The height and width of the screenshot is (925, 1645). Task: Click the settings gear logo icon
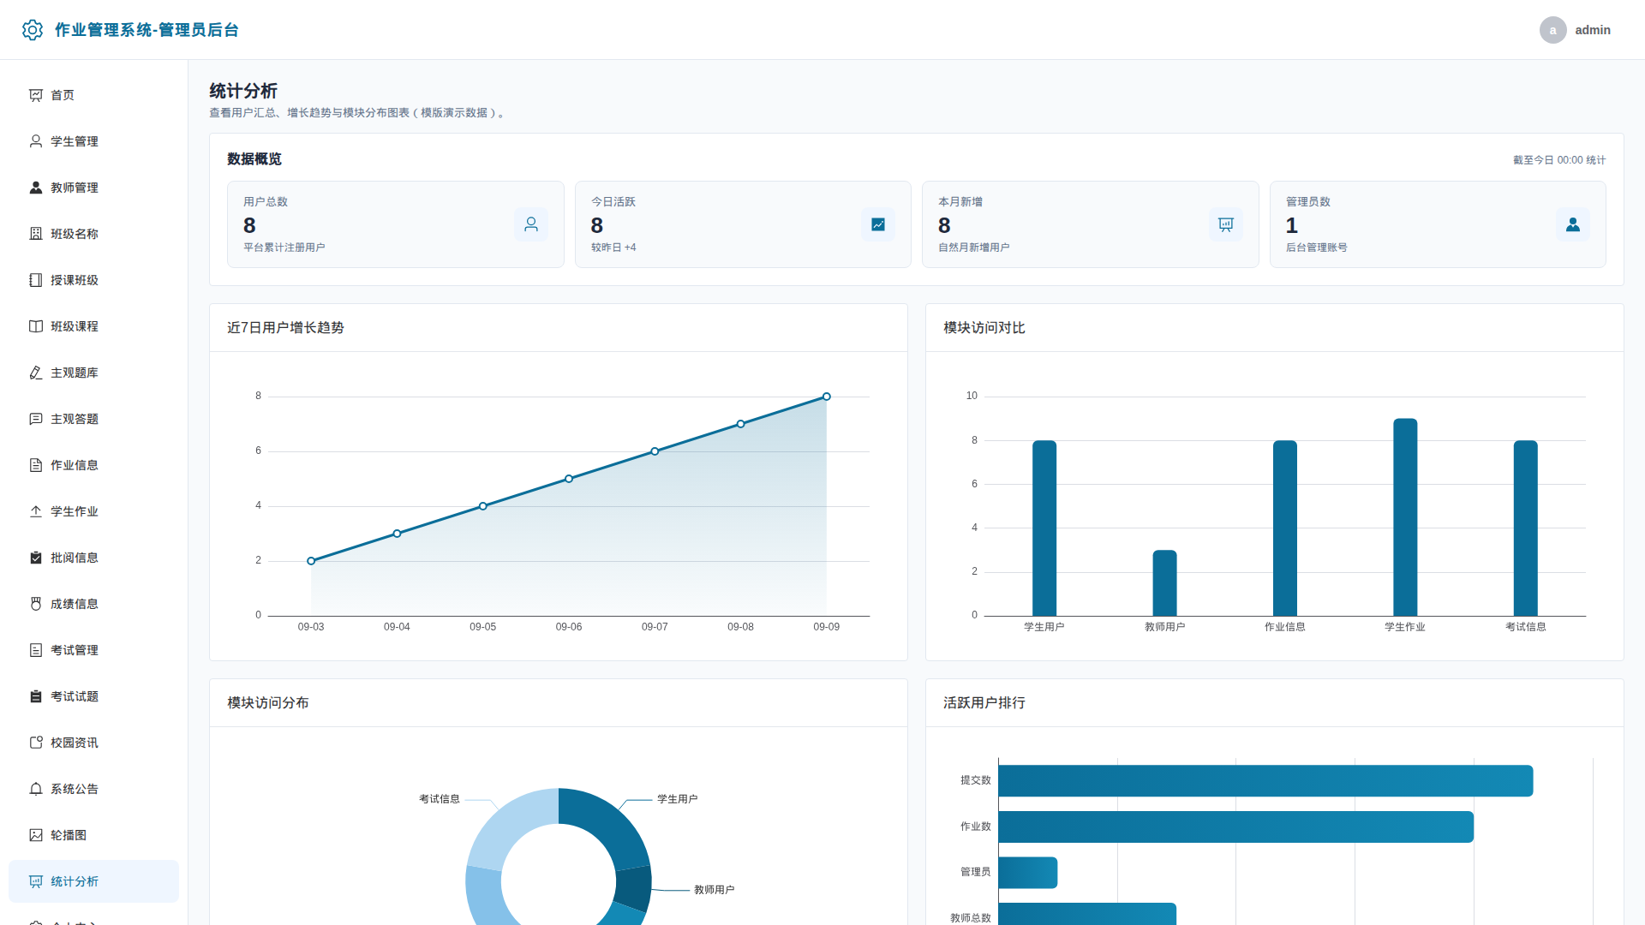tap(33, 30)
